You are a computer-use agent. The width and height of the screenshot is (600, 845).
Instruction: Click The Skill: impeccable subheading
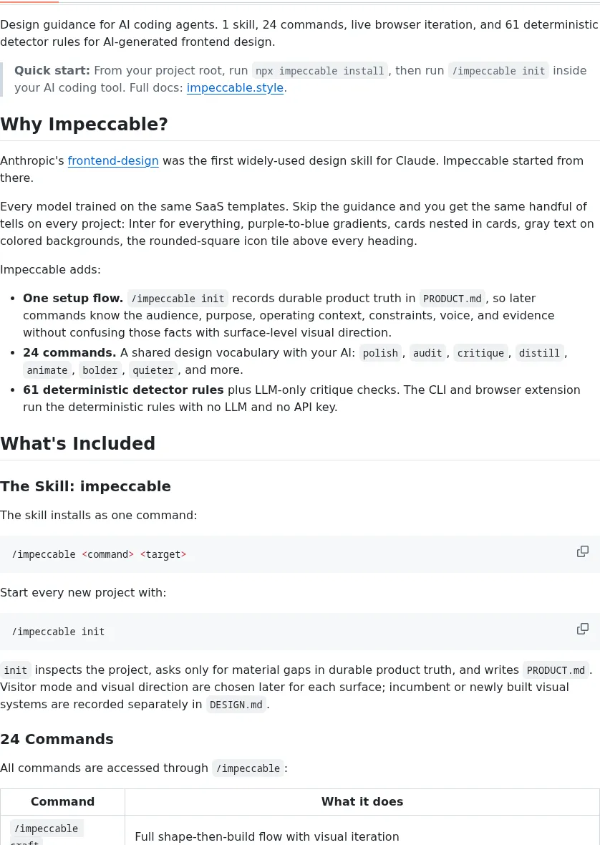click(85, 486)
